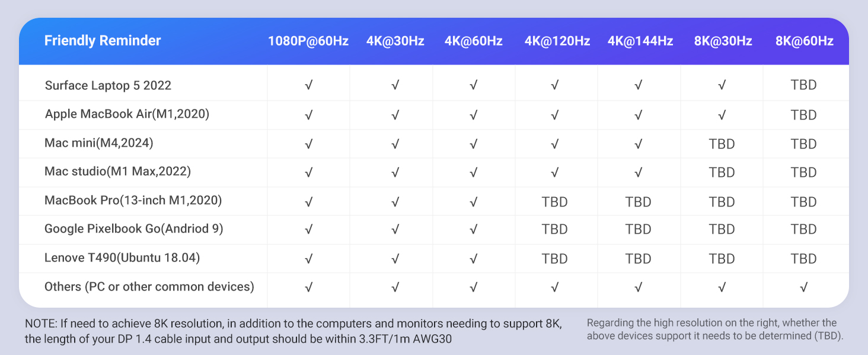Click the Google Pixelbook Go row label
868x355 pixels.
[133, 229]
